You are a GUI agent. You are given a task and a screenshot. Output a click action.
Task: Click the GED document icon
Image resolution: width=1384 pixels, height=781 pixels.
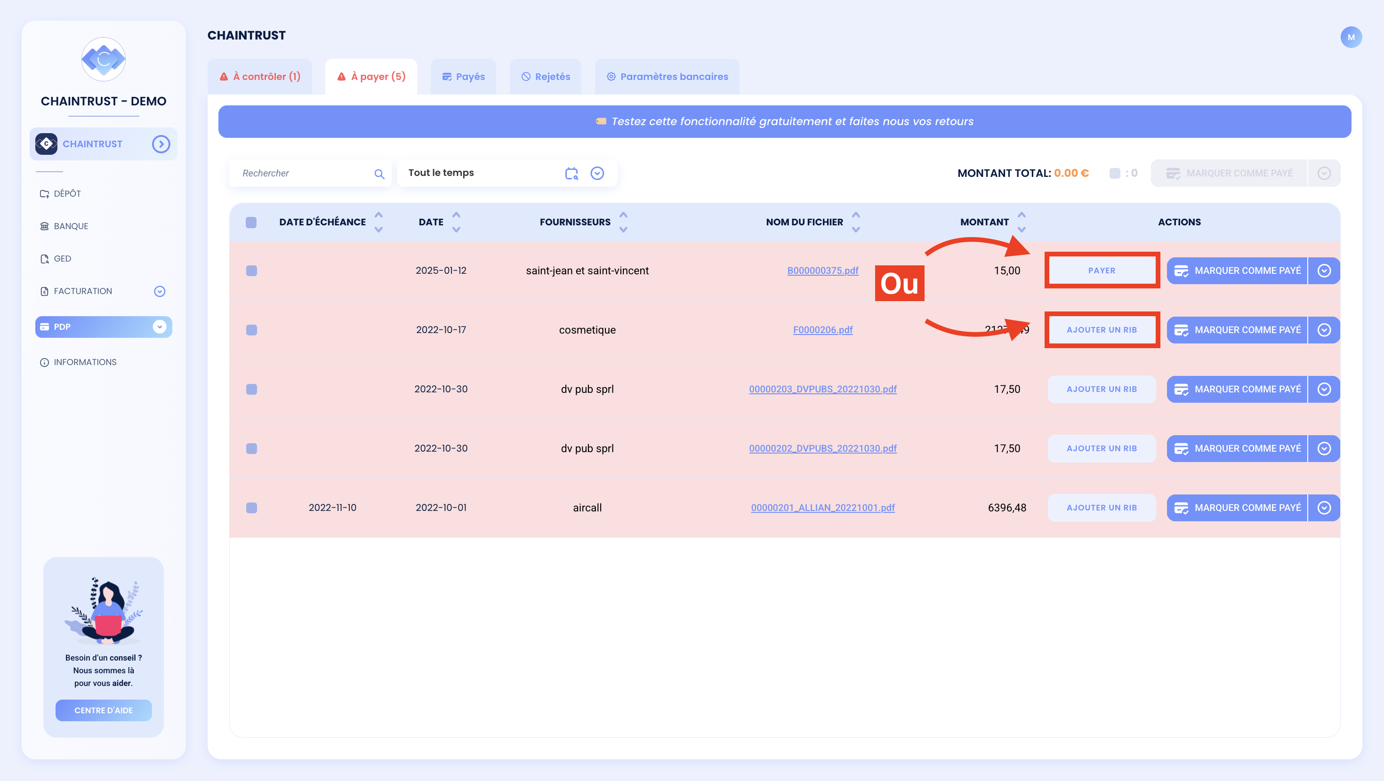(x=45, y=259)
